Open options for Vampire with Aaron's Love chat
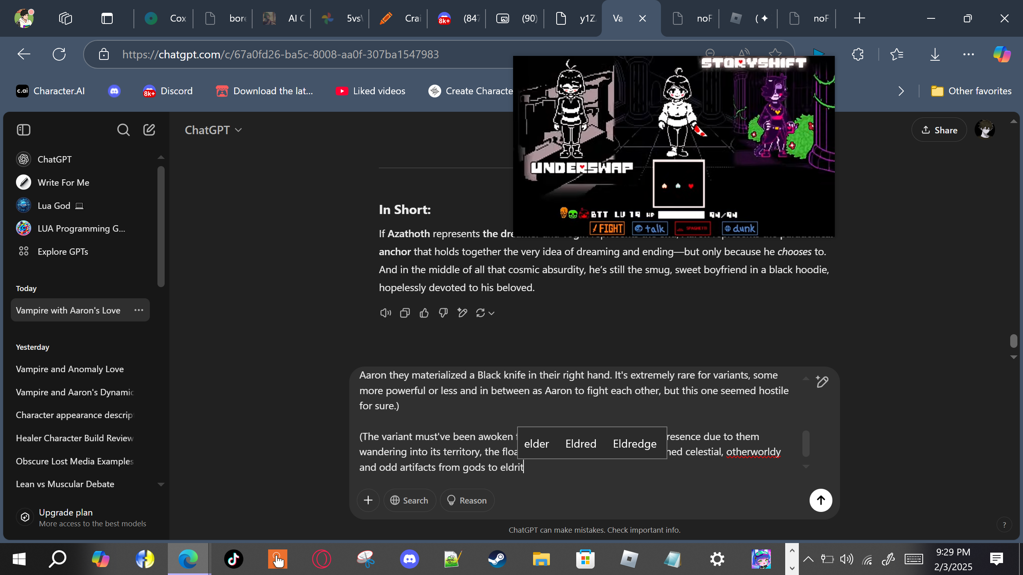 (x=139, y=310)
